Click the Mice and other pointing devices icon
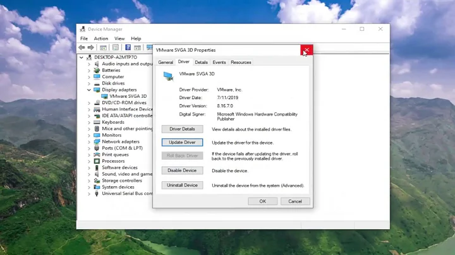Image resolution: width=455 pixels, height=255 pixels. [97, 129]
